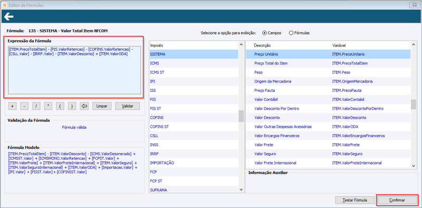Select the Valor Seguro row
This screenshot has width=422, height=208.
[x=328, y=154]
